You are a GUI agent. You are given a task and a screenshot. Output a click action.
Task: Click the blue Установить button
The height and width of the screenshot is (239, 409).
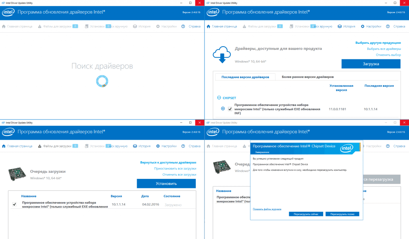coord(166,183)
